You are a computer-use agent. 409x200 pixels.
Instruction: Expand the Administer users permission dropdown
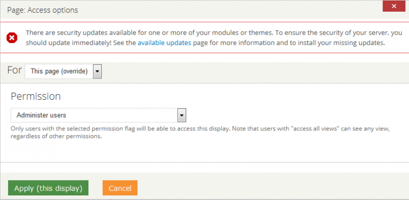coord(98,115)
